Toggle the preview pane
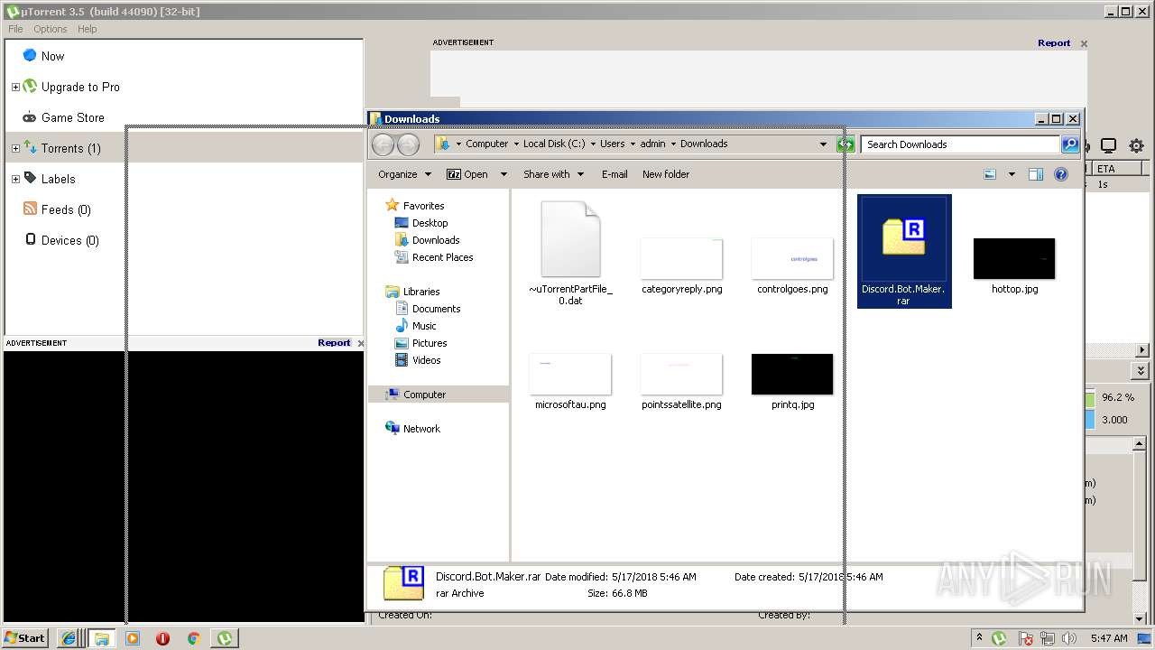The height and width of the screenshot is (650, 1155). click(1036, 174)
